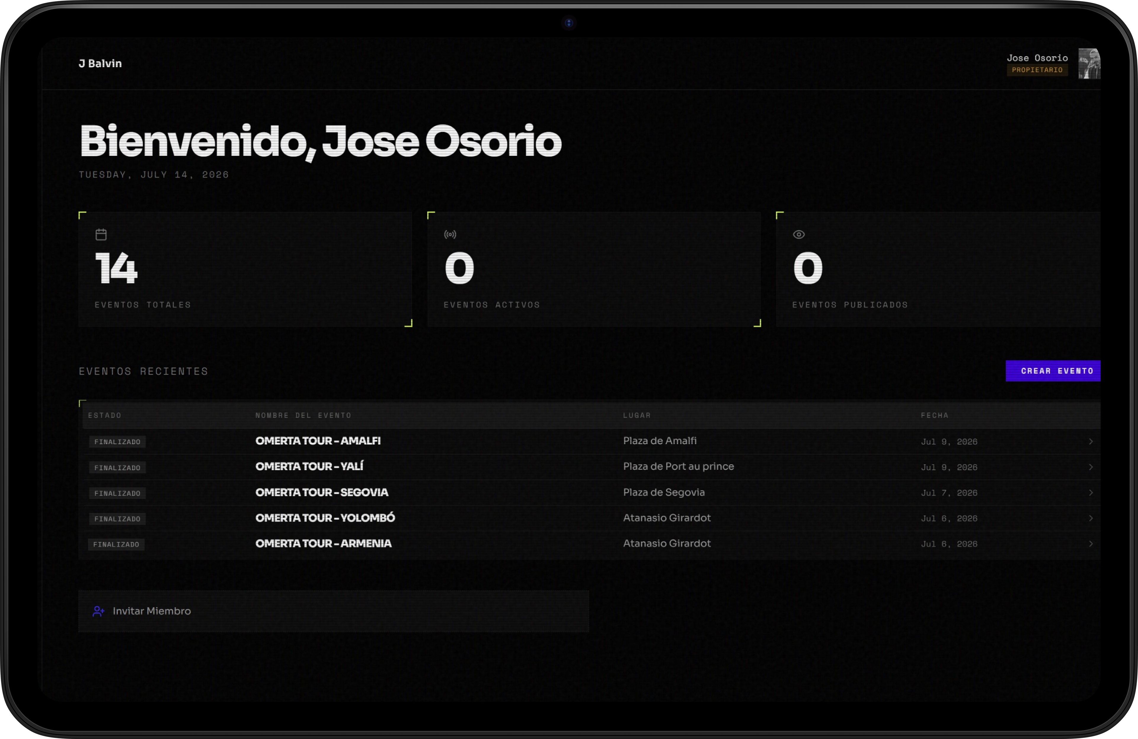Open the Eventos Totales stat card number 14
Viewport: 1138px width, 739px height.
tap(116, 268)
